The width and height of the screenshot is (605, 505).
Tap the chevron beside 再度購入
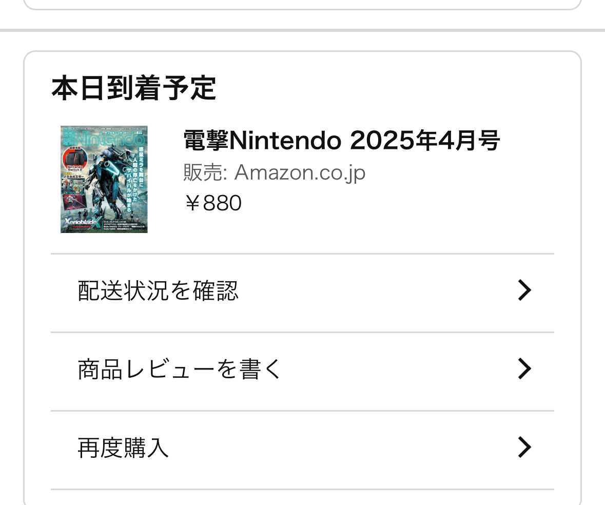[x=524, y=447]
